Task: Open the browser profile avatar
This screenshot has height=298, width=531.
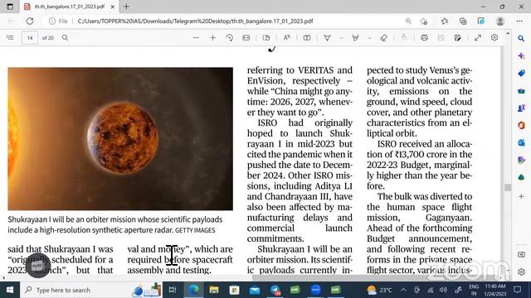Action: tap(500, 21)
